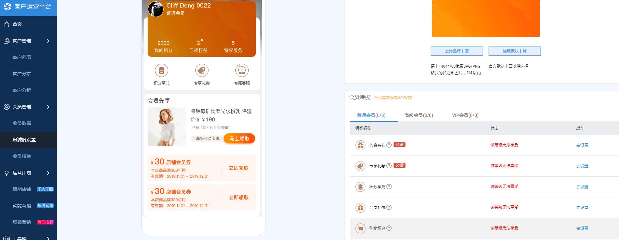The image size is (619, 240).
Task: Click the 千人千面 badge beside 智能店铺
Action: [45, 189]
